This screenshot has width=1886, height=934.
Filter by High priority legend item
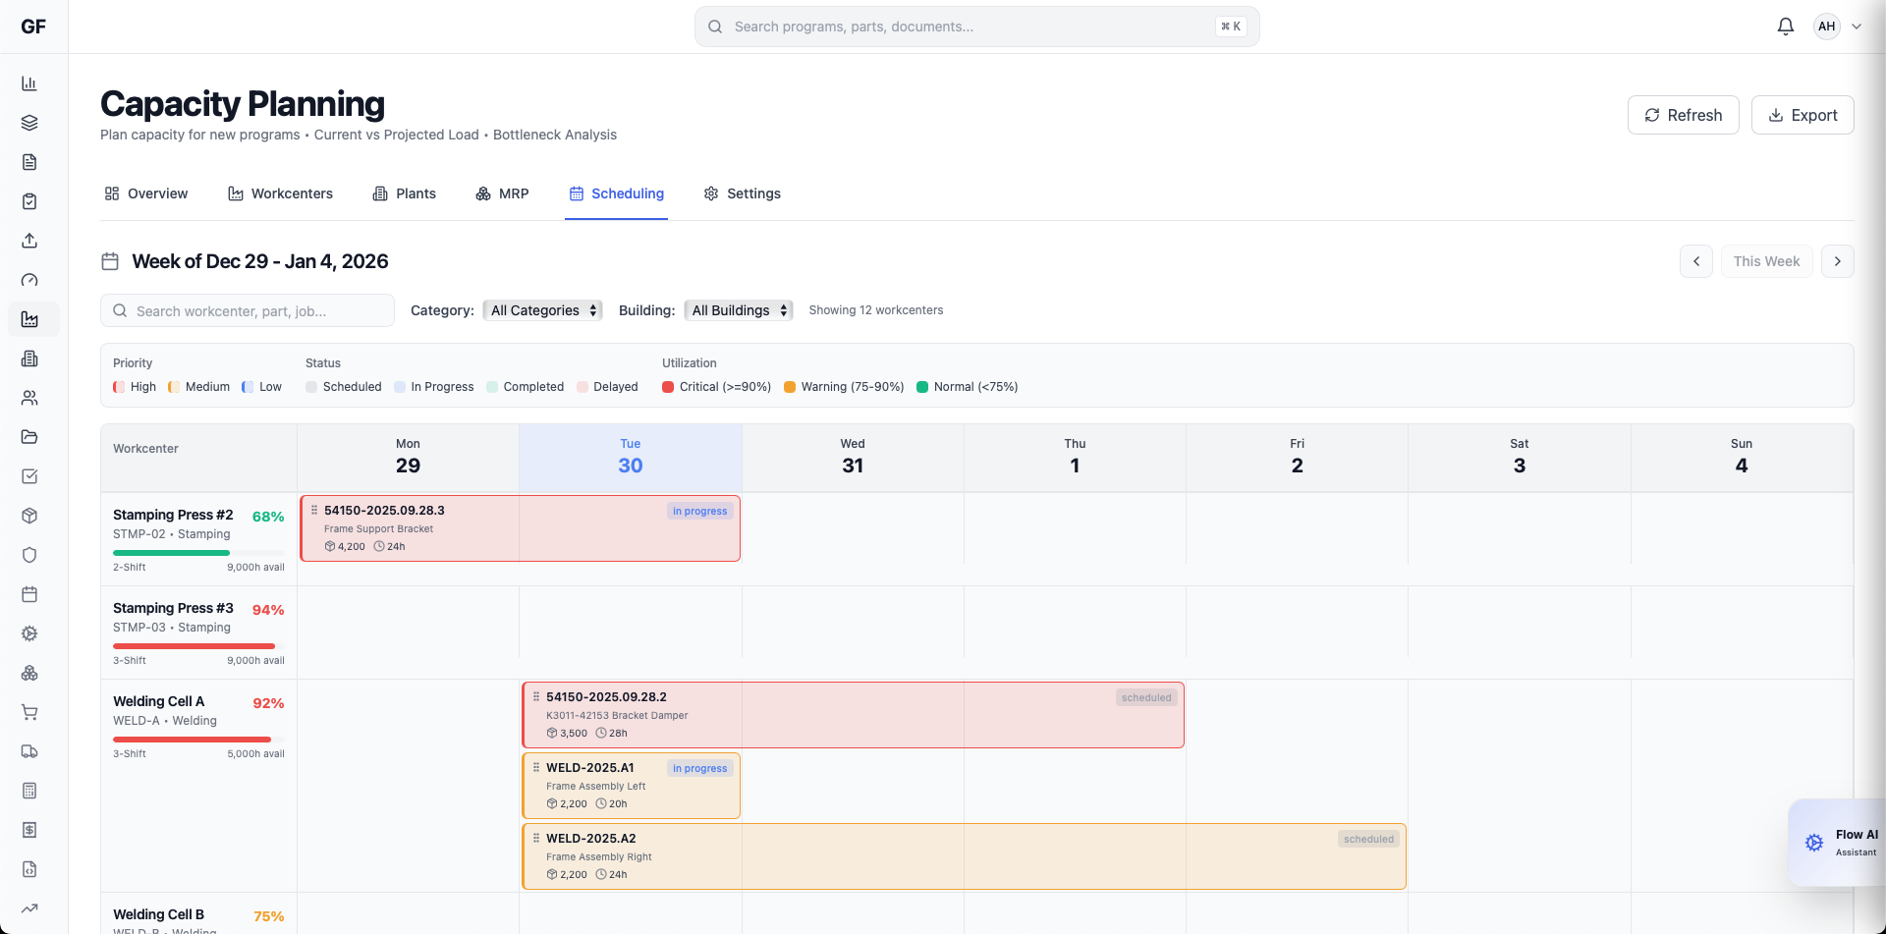(x=134, y=386)
